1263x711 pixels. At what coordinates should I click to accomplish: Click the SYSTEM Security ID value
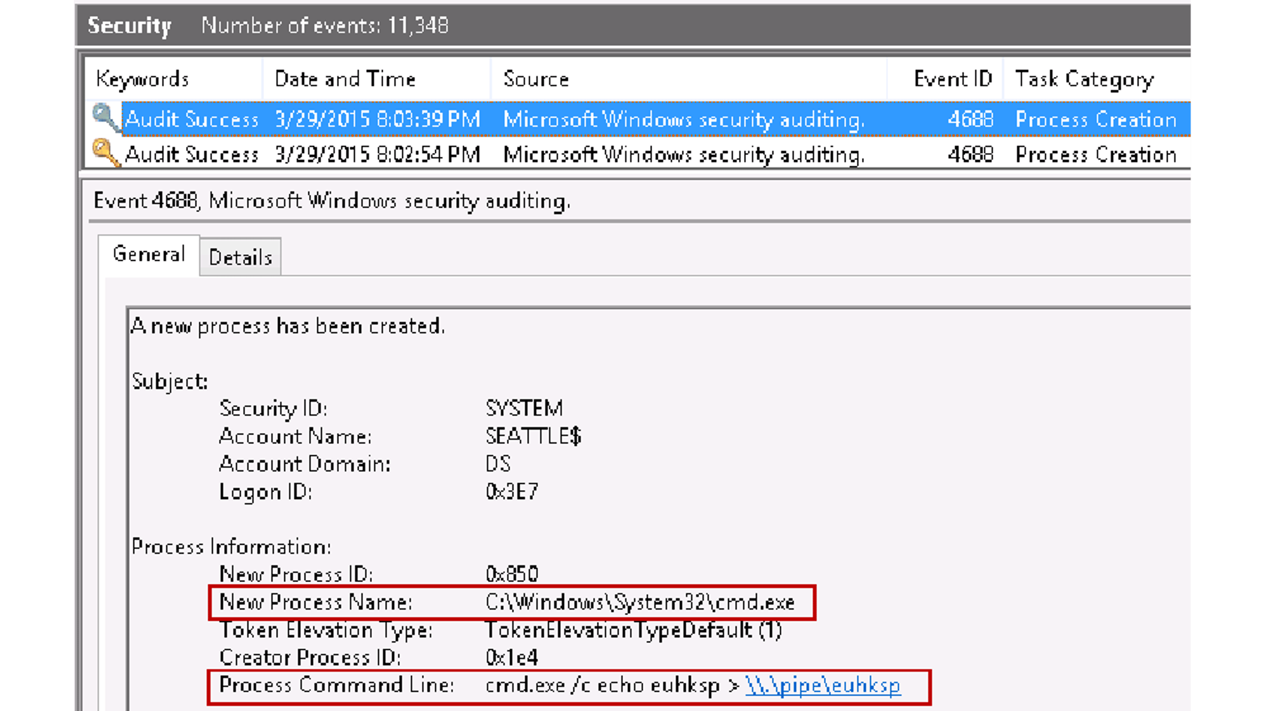click(523, 409)
